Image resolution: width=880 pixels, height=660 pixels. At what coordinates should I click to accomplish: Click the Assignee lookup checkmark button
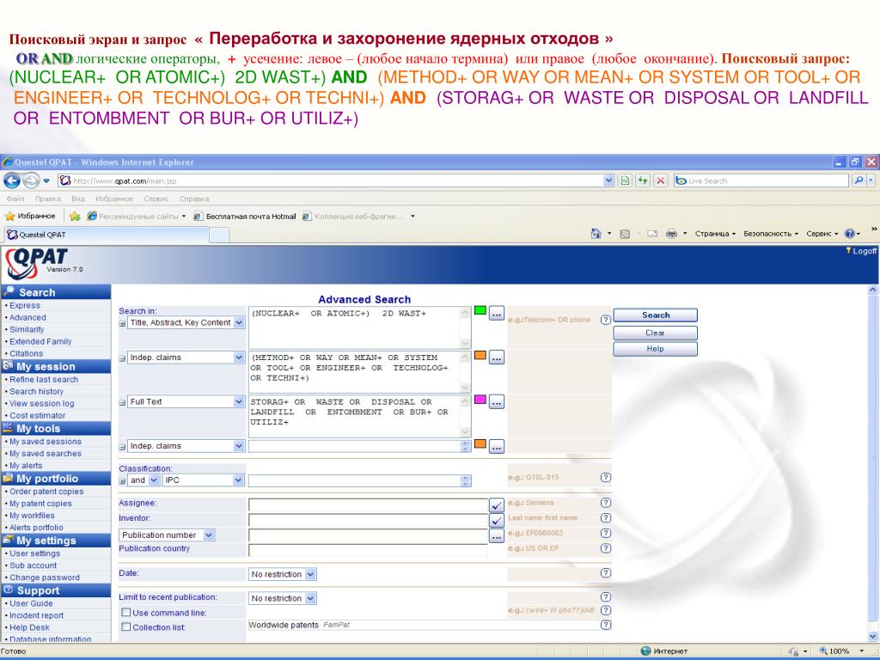click(496, 505)
